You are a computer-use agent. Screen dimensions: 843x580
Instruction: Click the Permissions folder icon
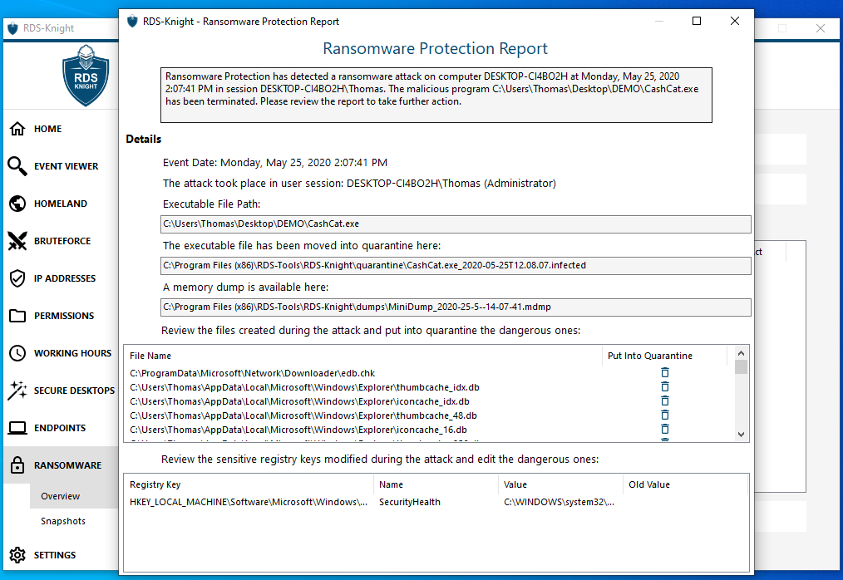tap(17, 316)
